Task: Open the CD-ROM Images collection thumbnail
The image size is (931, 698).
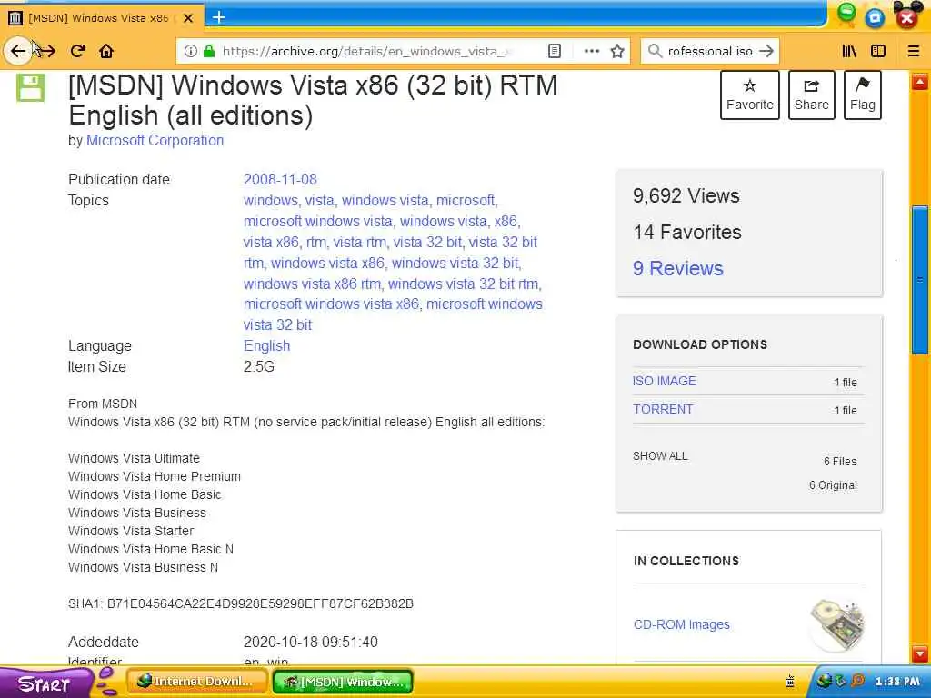Action: click(837, 625)
